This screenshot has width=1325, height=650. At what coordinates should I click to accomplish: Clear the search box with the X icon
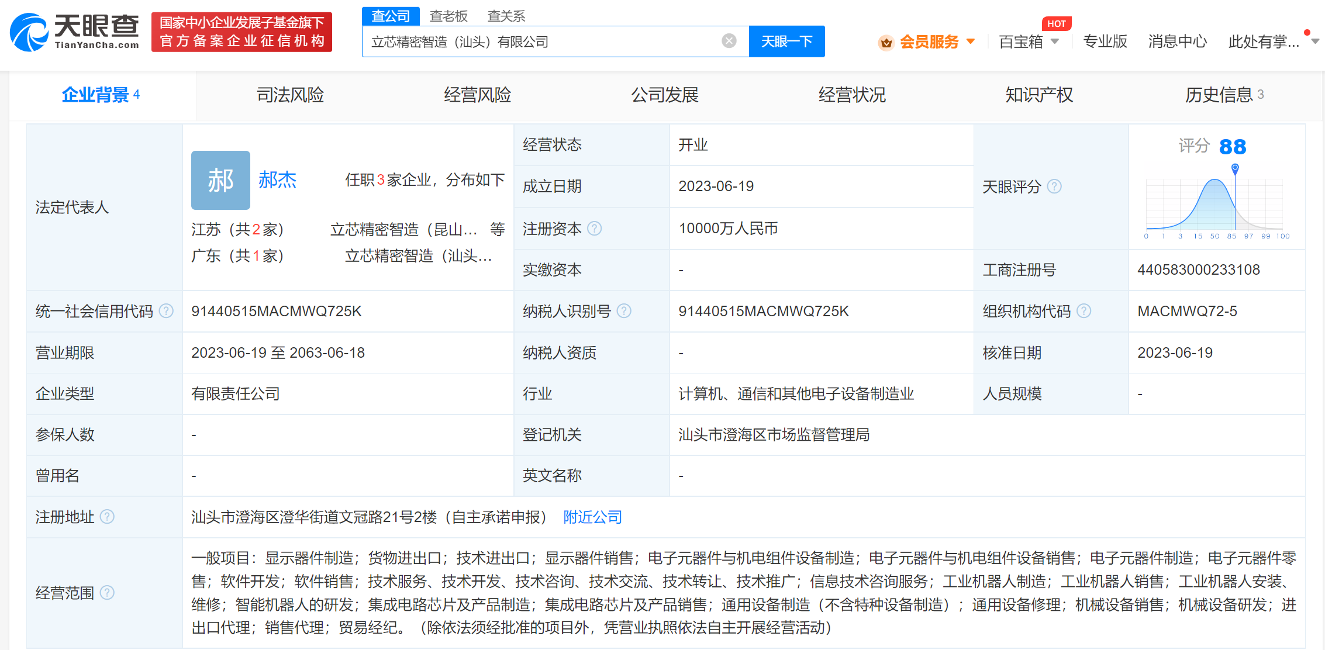coord(729,41)
